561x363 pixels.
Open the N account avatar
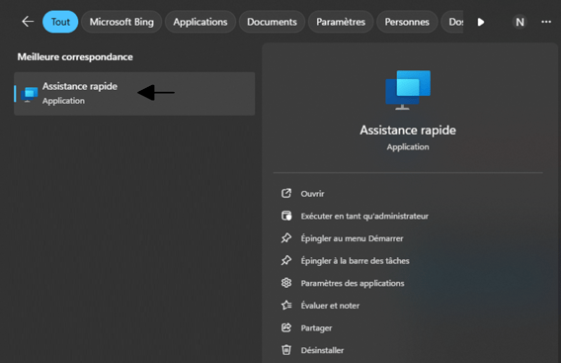pyautogui.click(x=520, y=22)
